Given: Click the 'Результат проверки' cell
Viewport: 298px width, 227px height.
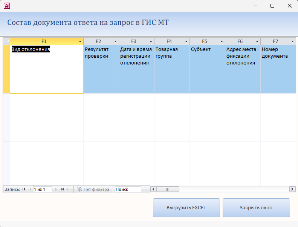Looking at the screenshot, I should coord(101,69).
